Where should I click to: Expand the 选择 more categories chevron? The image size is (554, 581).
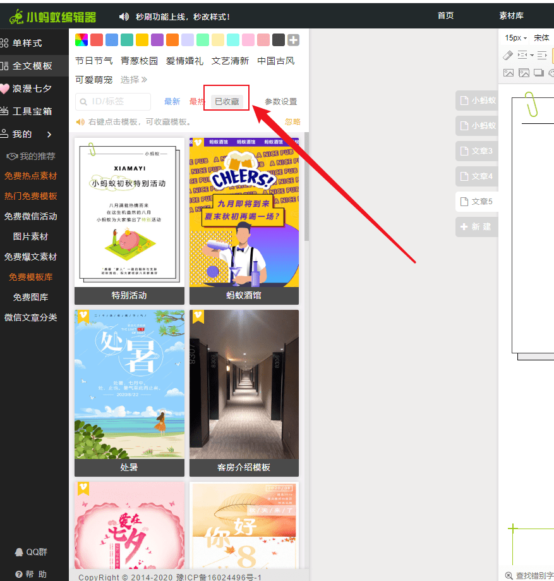[134, 80]
